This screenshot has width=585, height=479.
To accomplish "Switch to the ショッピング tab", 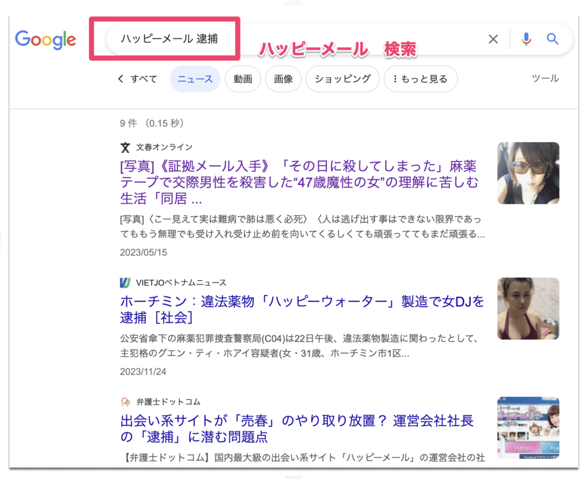I will [x=343, y=79].
